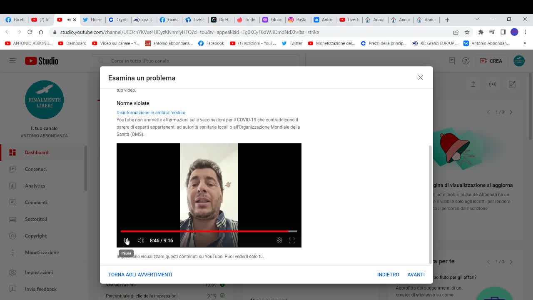The image size is (533, 300).
Task: Open the Monetizzazione del... bookmark
Action: pos(331,43)
